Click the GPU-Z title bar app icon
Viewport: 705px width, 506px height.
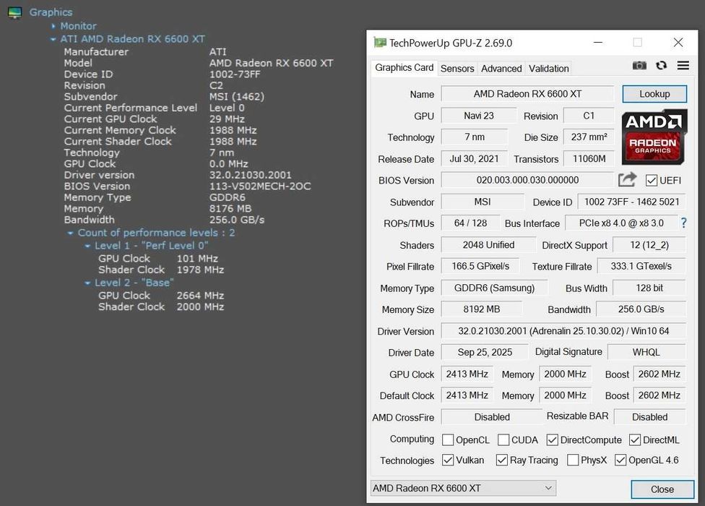380,43
